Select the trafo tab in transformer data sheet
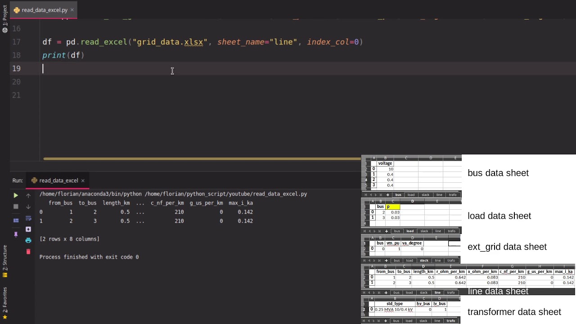 coord(450,321)
